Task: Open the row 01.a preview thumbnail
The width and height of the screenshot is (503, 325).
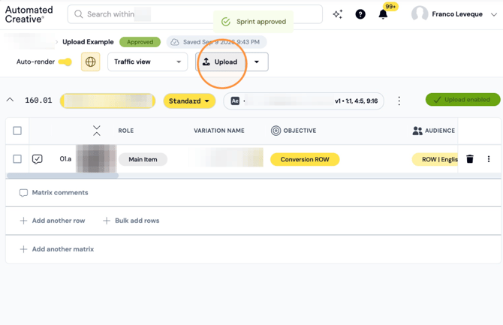Action: tap(96, 158)
